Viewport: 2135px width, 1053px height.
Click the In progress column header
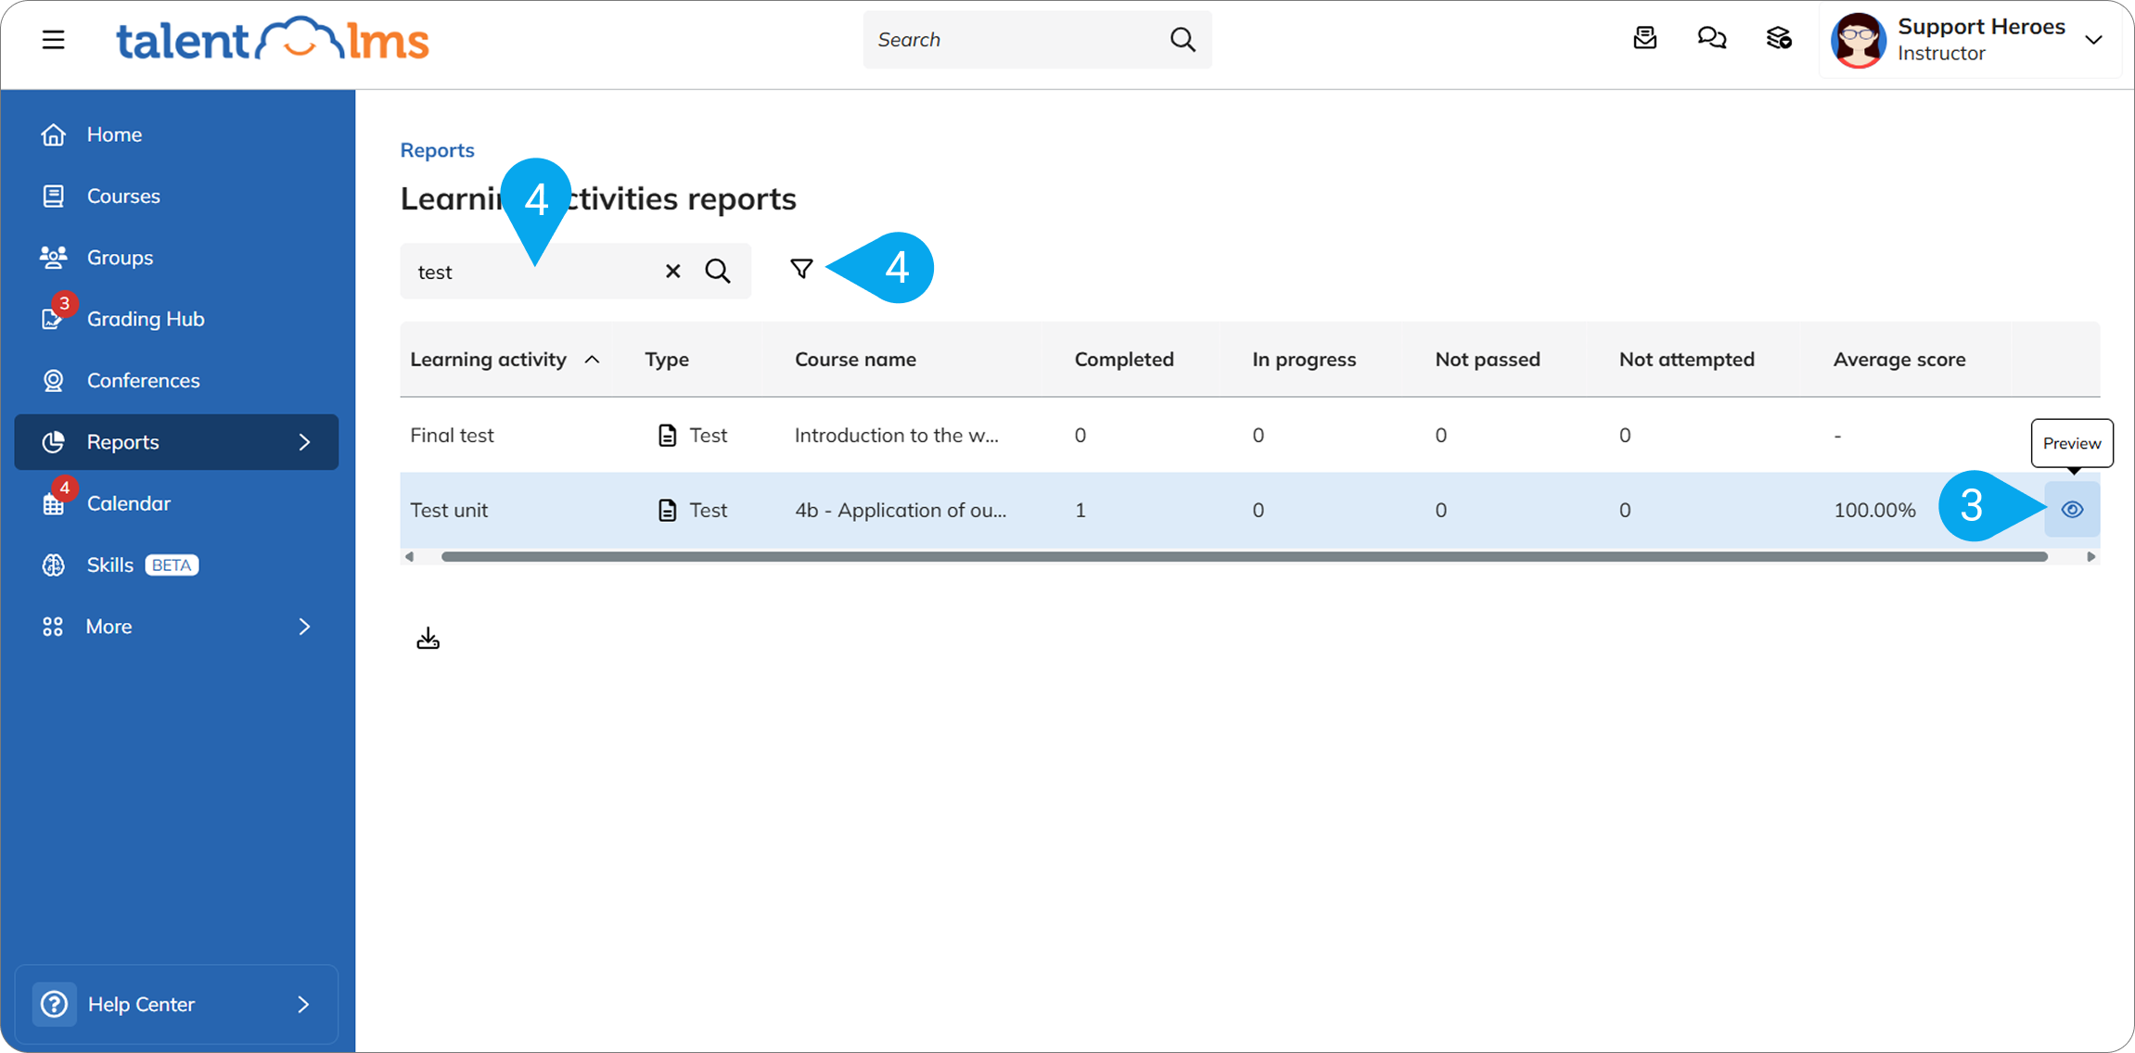pos(1304,360)
